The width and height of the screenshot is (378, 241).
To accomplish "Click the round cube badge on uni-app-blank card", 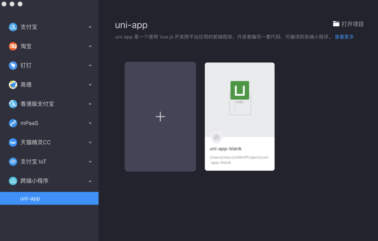I will [x=216, y=137].
